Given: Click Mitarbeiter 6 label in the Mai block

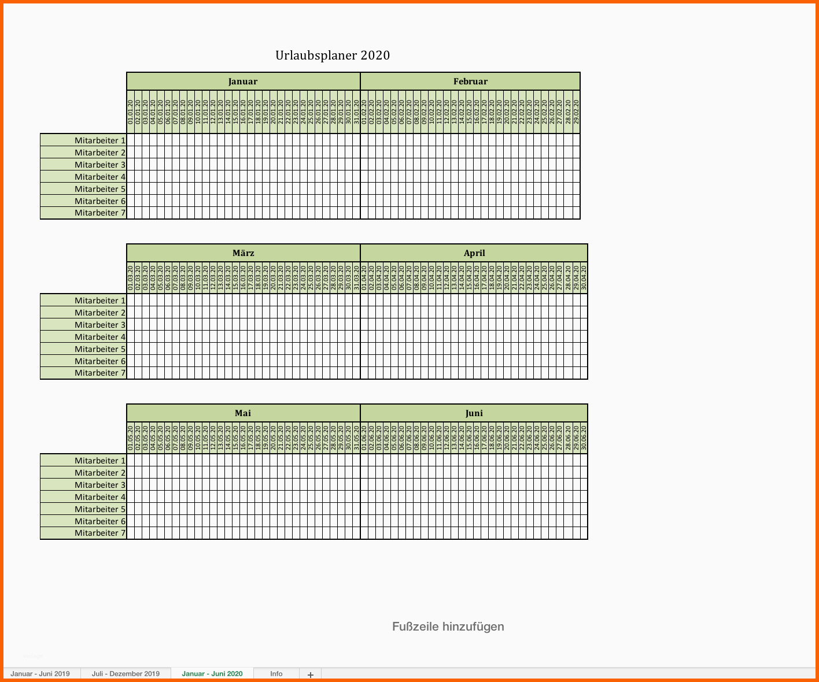Looking at the screenshot, I should click(x=83, y=521).
